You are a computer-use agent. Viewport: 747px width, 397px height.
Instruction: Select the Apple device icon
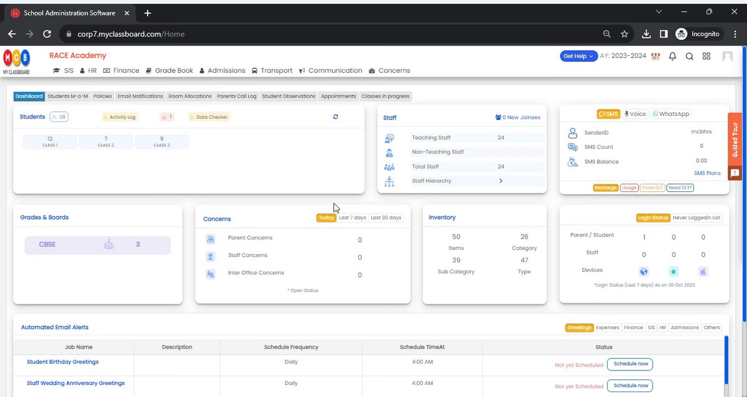[x=703, y=271]
